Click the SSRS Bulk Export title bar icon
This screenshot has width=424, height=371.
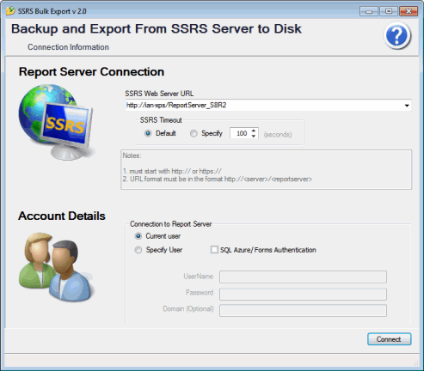tap(10, 11)
